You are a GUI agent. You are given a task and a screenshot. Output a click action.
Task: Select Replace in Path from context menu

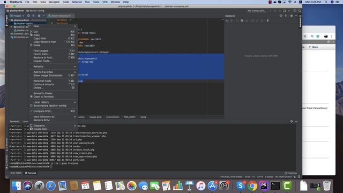click(x=53, y=57)
